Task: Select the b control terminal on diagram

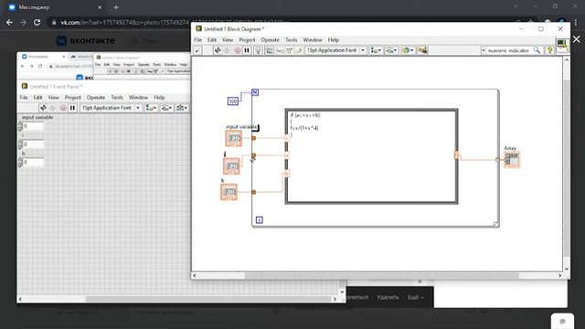Action: (x=229, y=192)
